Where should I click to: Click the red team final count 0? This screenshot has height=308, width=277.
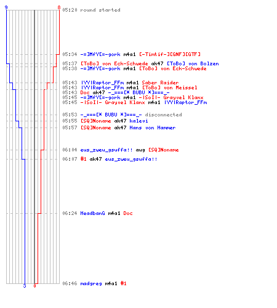point(34,286)
